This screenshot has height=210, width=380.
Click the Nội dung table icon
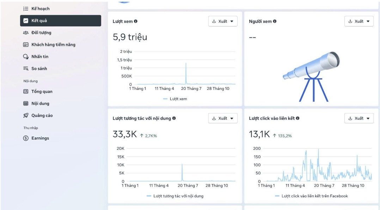coord(26,104)
